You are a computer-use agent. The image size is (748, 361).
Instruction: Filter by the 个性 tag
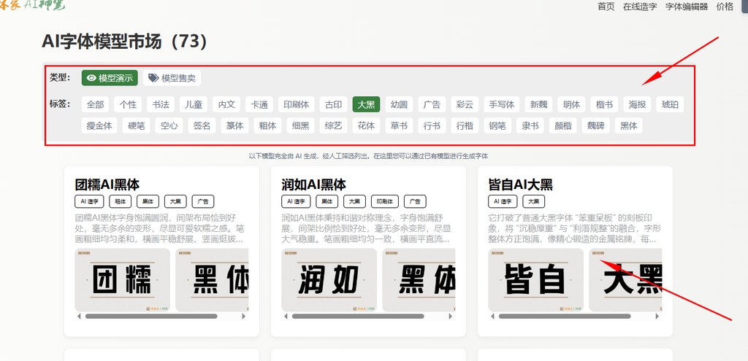[128, 104]
